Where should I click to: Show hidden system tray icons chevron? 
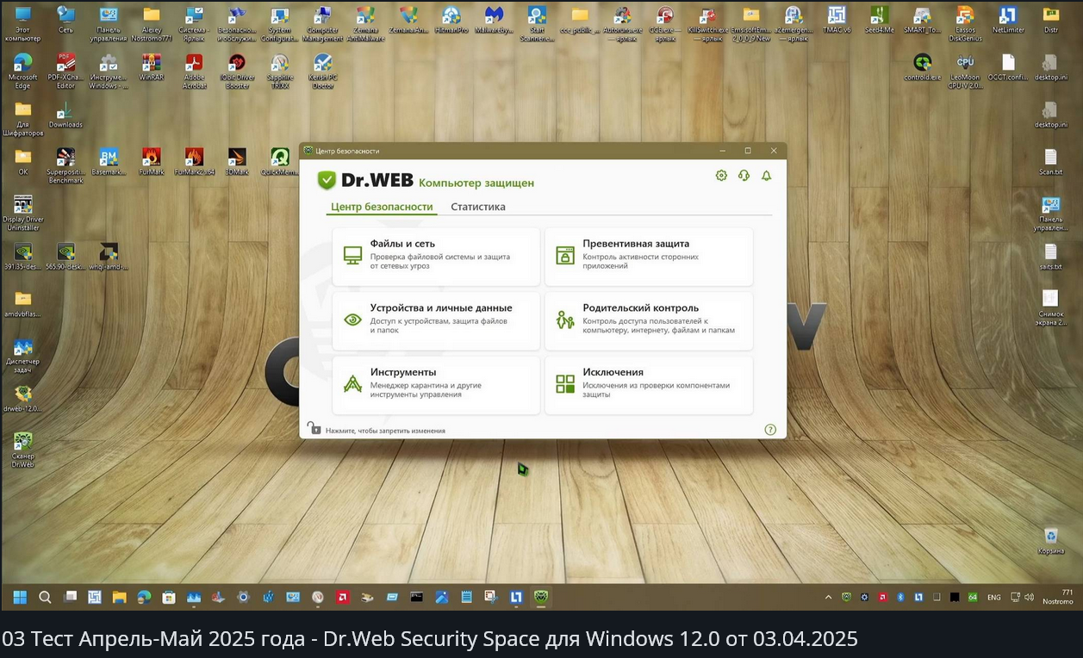[829, 596]
